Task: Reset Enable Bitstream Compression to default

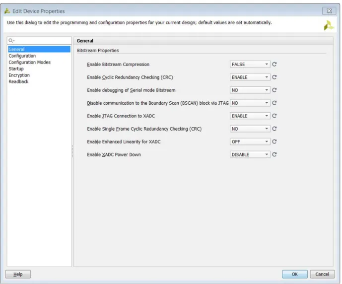Action: tap(274, 65)
